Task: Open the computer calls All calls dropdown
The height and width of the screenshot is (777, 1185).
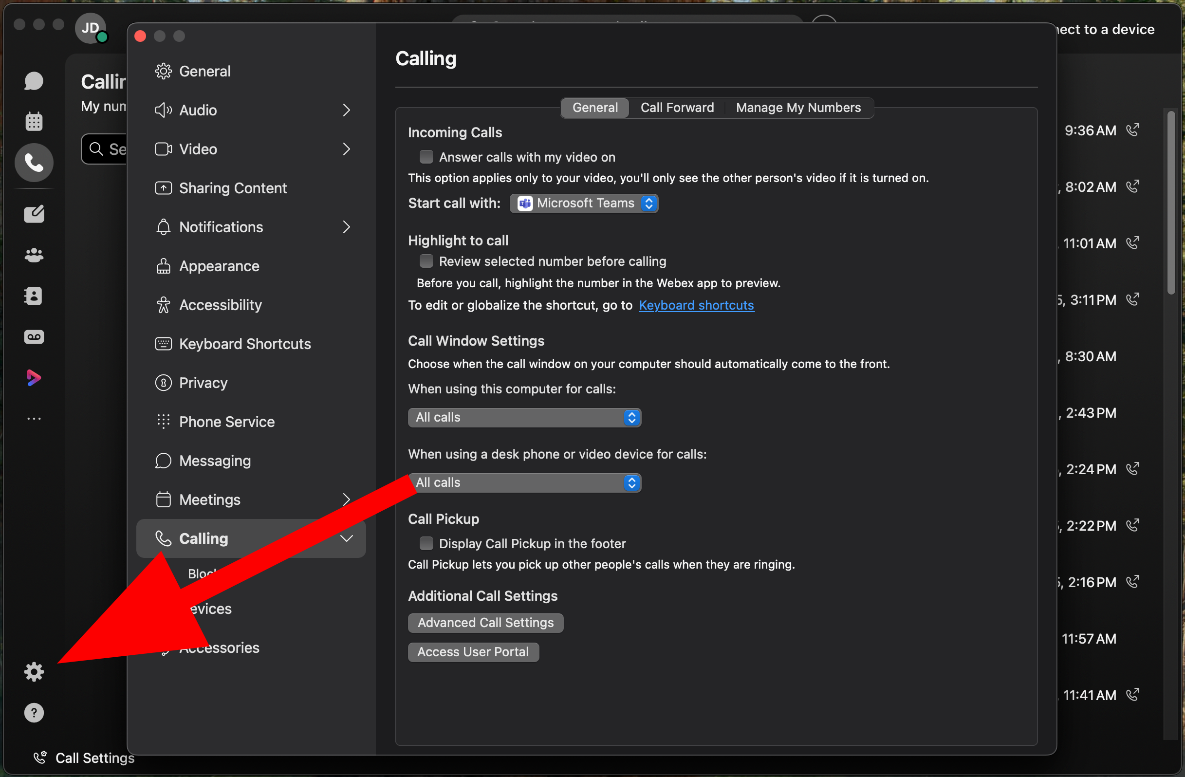Action: (x=524, y=418)
